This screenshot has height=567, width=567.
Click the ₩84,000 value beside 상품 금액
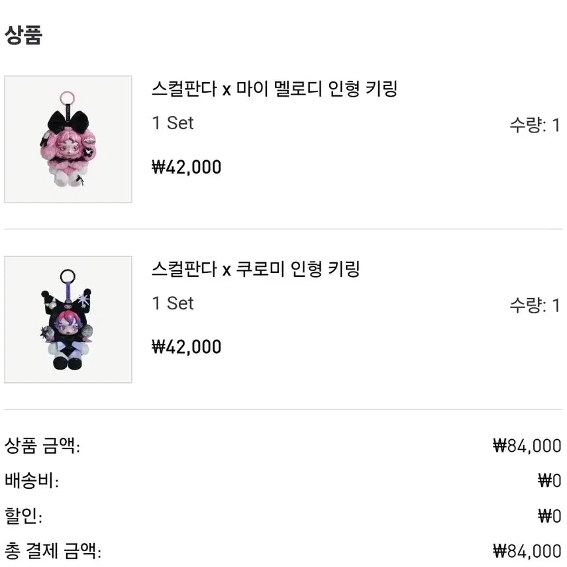[527, 446]
